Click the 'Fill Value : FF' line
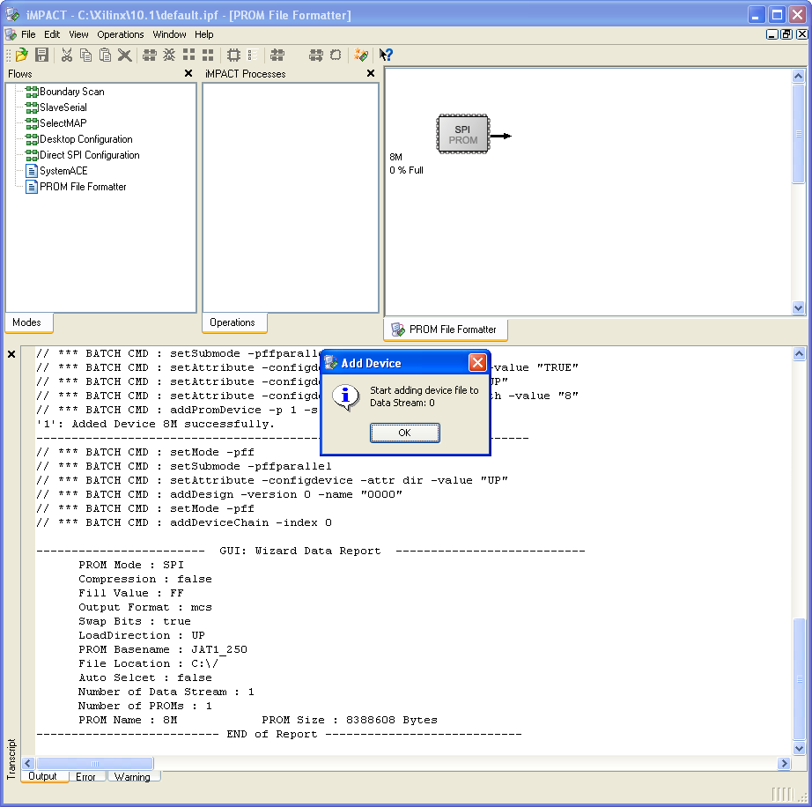The width and height of the screenshot is (812, 807). (131, 593)
